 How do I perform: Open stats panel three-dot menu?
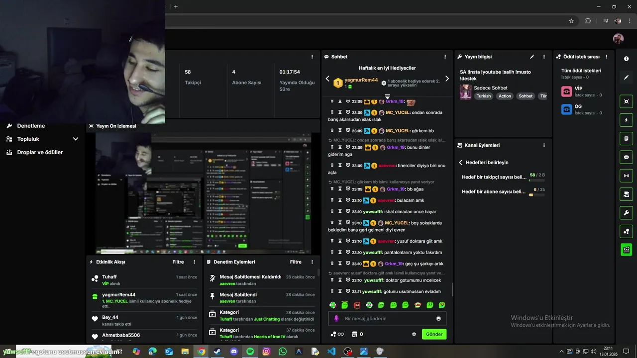[x=312, y=57]
